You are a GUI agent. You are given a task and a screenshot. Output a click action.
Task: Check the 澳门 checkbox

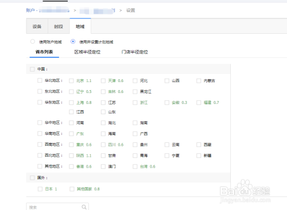tap(103, 166)
